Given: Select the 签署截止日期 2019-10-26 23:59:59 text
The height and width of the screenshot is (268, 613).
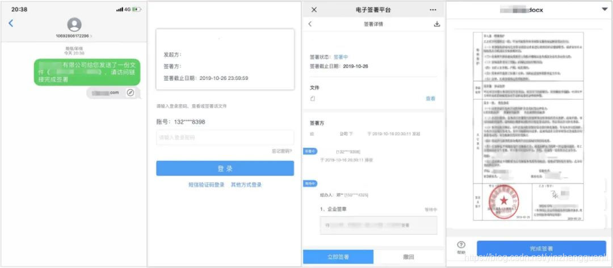Looking at the screenshot, I should [205, 78].
